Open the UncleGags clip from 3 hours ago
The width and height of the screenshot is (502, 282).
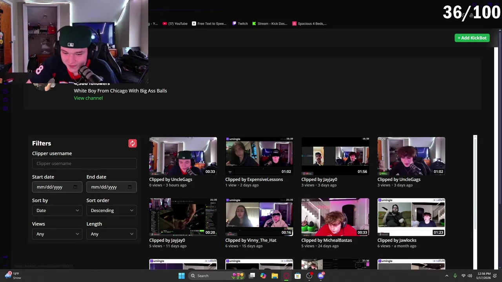point(183,156)
